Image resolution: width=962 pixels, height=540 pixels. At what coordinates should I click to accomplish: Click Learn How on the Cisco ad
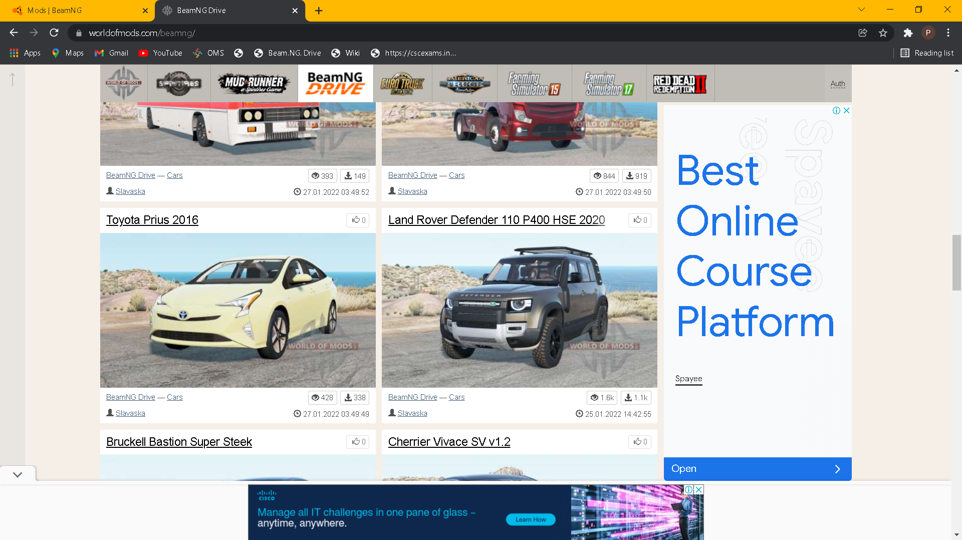(531, 519)
